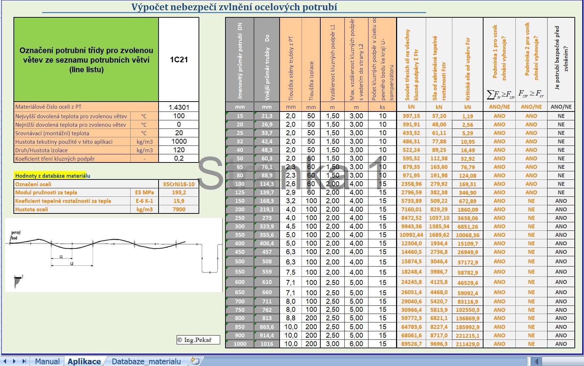The image size is (584, 366).
Task: Open the Databaze_materialu sheet tab
Action: click(146, 361)
